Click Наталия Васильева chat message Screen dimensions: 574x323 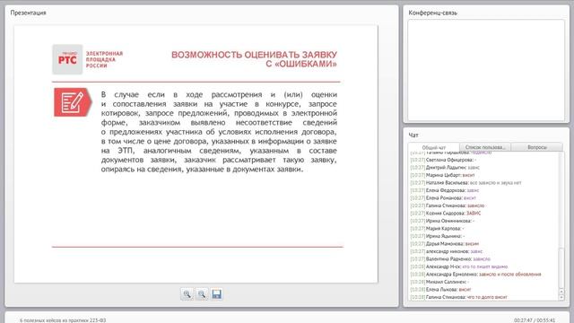[465, 183]
